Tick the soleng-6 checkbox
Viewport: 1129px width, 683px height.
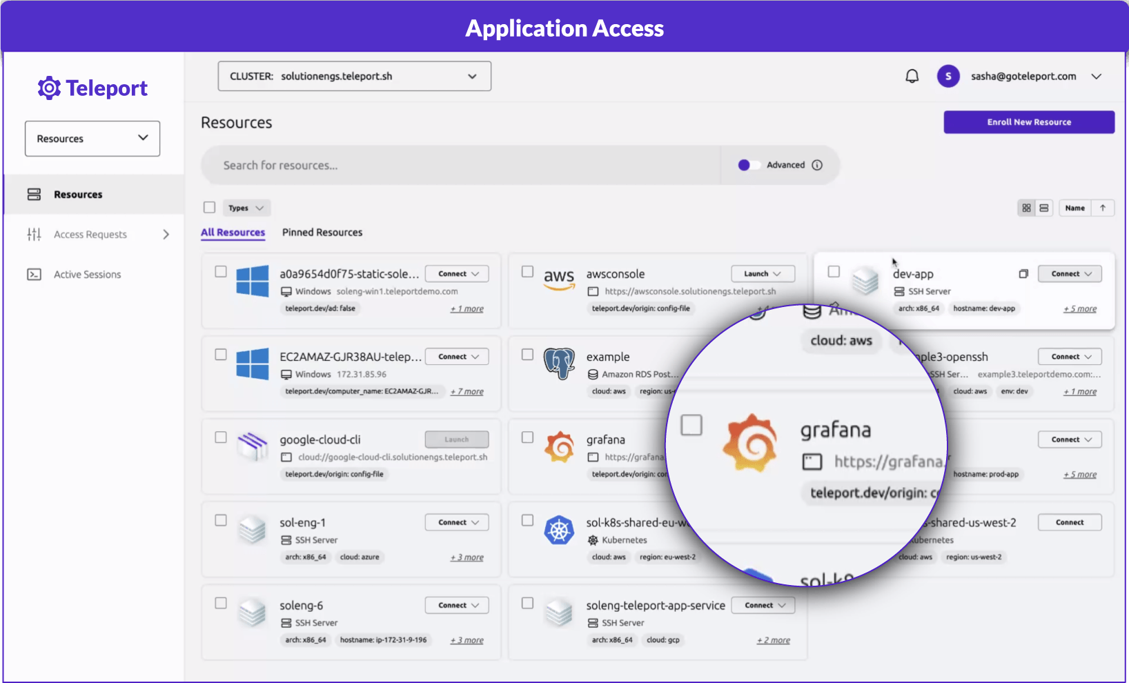(221, 603)
